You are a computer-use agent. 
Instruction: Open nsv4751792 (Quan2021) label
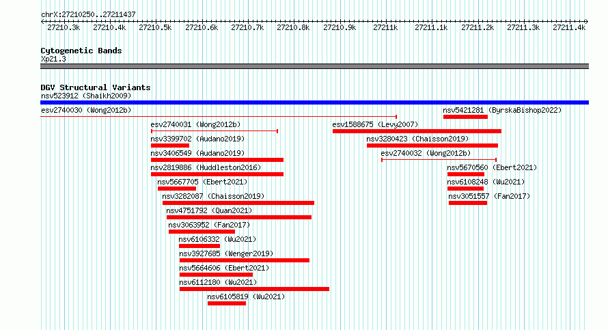click(x=209, y=210)
